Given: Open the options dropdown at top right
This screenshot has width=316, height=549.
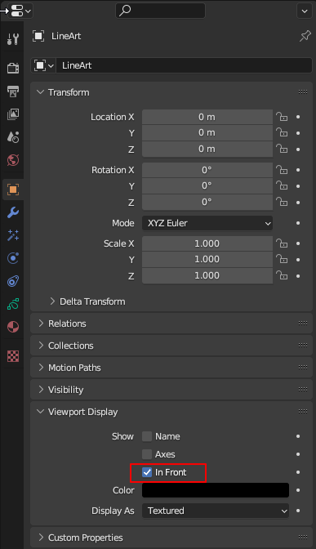Looking at the screenshot, I should click(x=305, y=11).
